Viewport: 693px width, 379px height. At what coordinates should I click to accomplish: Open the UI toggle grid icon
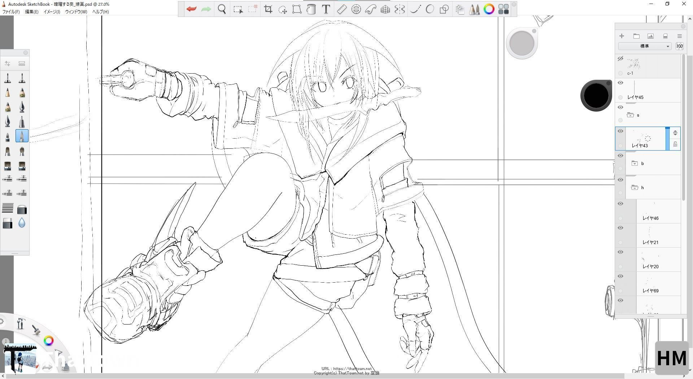(503, 9)
